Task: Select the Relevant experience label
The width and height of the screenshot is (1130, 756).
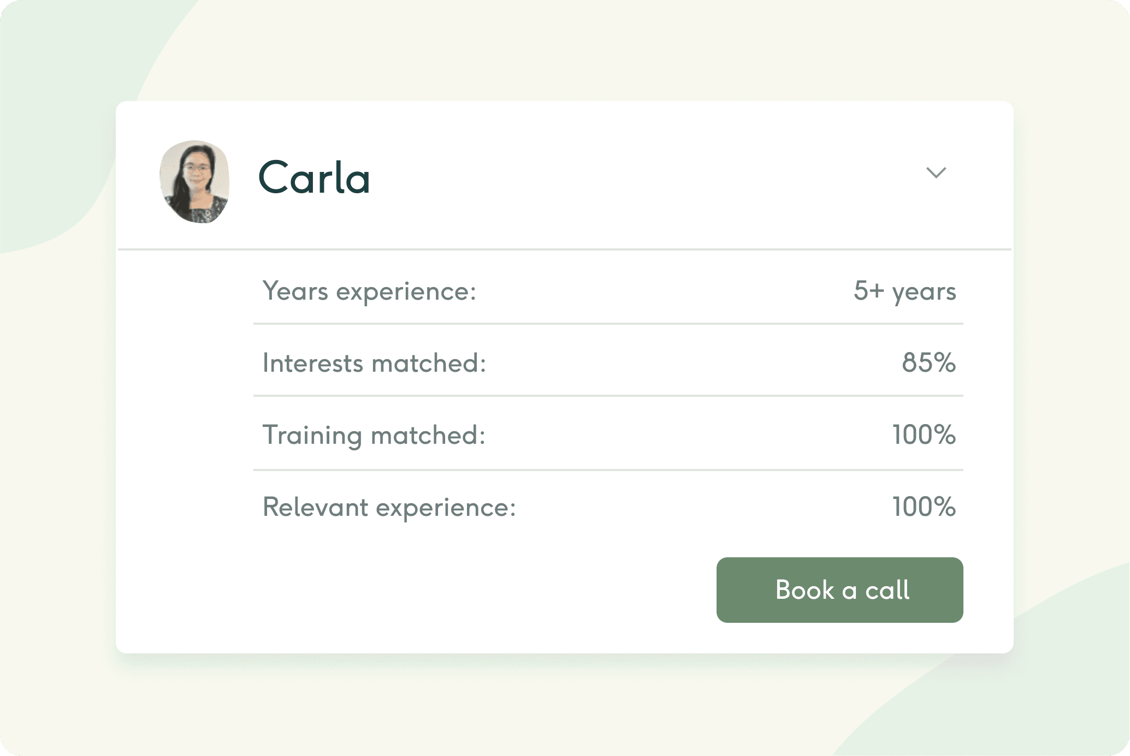Action: (389, 507)
